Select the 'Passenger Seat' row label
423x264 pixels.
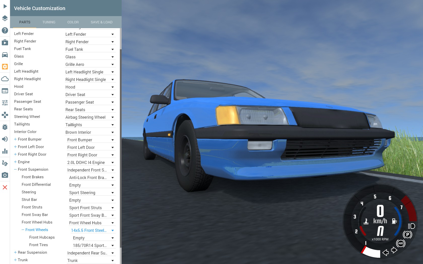pos(27,101)
